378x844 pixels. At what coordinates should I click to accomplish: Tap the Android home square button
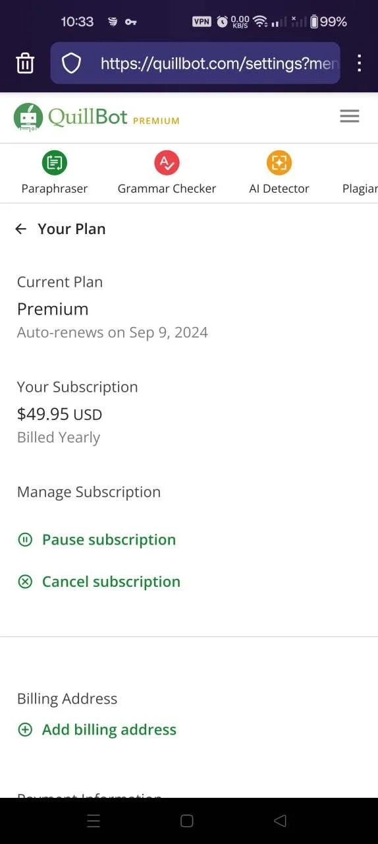(x=187, y=821)
